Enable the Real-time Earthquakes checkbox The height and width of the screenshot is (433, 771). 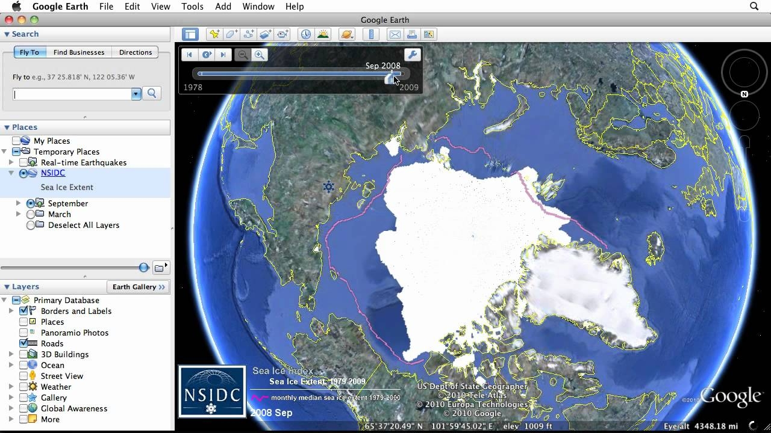click(x=24, y=162)
